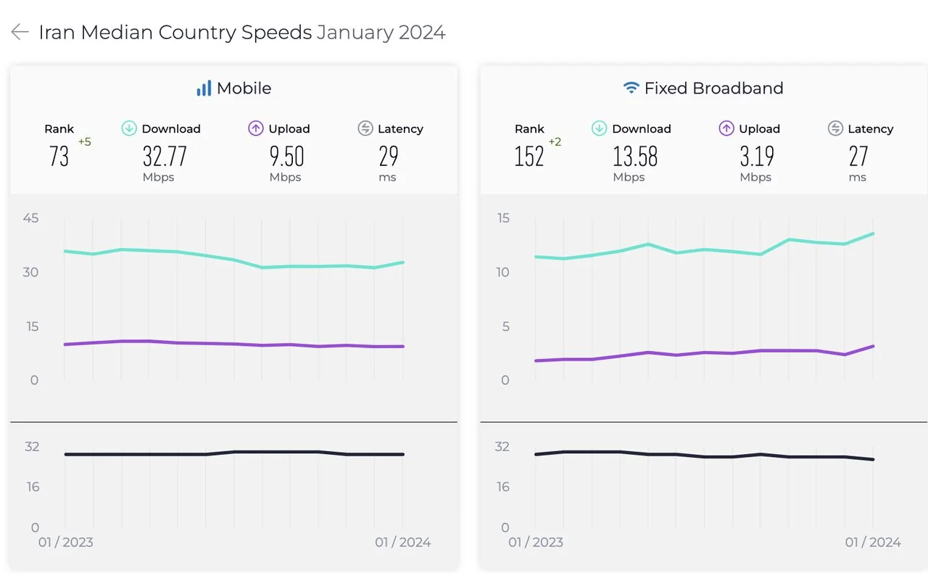
Task: Click Mobile Latency circle icon
Action: [x=365, y=128]
